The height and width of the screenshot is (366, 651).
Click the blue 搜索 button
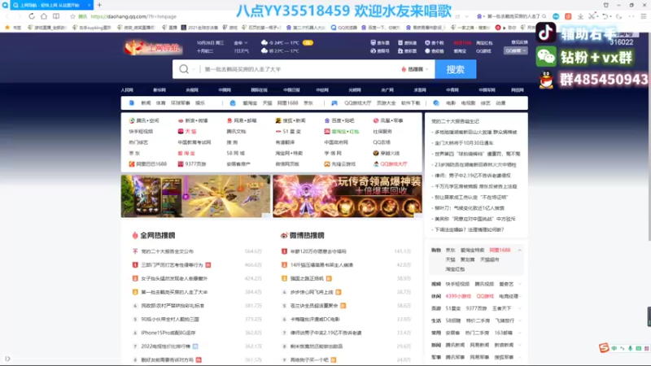(x=456, y=69)
